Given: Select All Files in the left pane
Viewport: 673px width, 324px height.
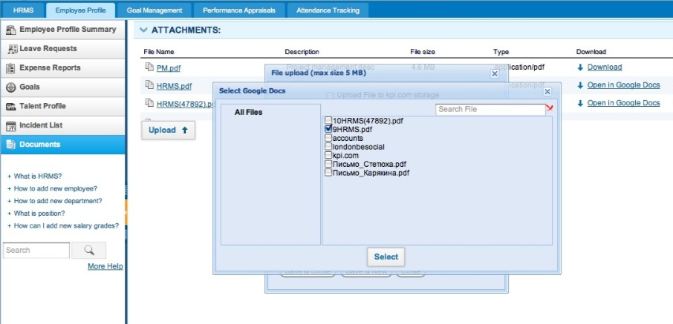Looking at the screenshot, I should [249, 112].
